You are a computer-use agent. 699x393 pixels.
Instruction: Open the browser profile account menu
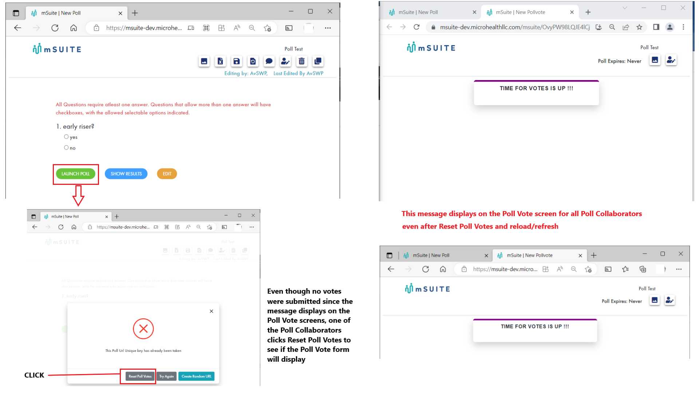point(670,27)
